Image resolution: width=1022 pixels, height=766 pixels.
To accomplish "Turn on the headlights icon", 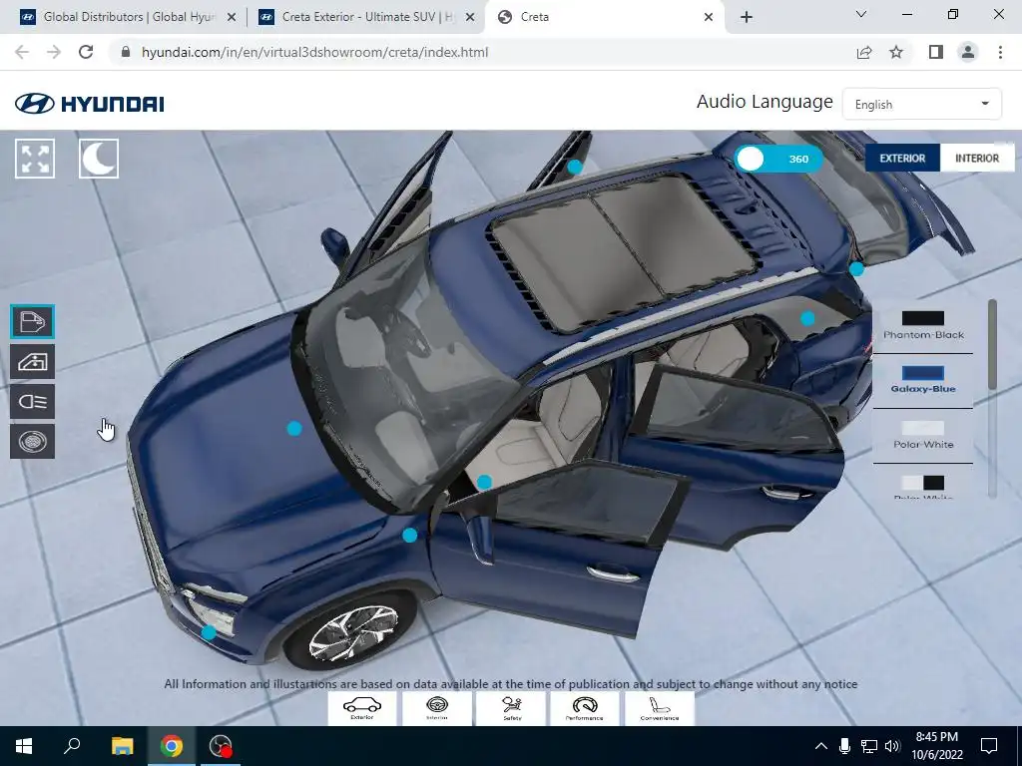I will pos(33,401).
